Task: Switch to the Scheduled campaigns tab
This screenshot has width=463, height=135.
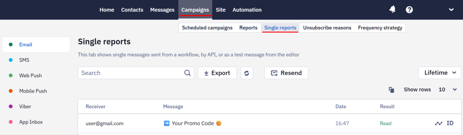Action: 207,28
